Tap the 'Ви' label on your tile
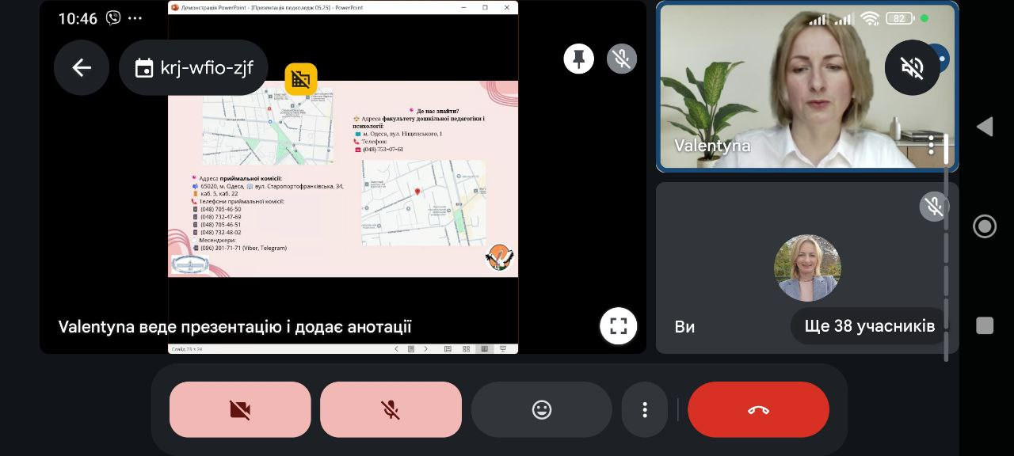 coord(684,326)
